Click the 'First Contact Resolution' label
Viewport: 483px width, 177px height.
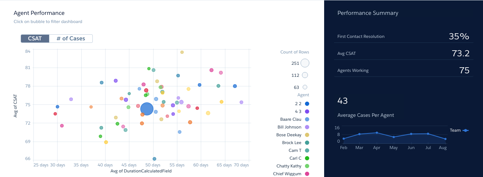tap(361, 36)
